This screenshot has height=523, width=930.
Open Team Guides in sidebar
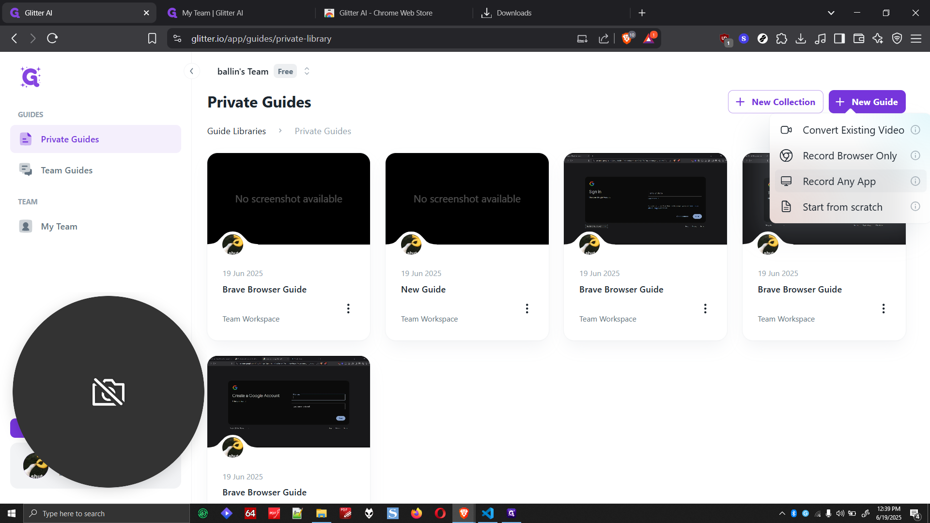pyautogui.click(x=95, y=170)
